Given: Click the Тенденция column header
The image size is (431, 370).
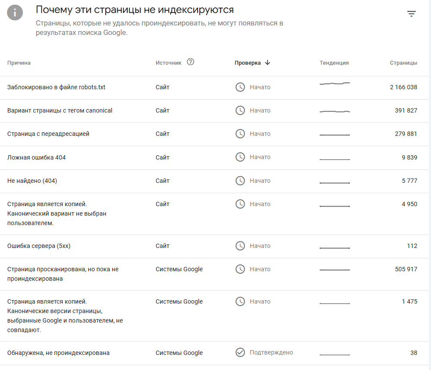Looking at the screenshot, I should tap(334, 63).
